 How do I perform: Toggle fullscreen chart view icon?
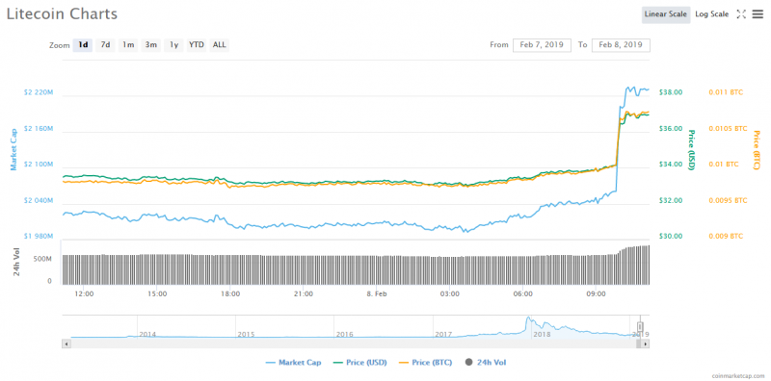(x=741, y=14)
